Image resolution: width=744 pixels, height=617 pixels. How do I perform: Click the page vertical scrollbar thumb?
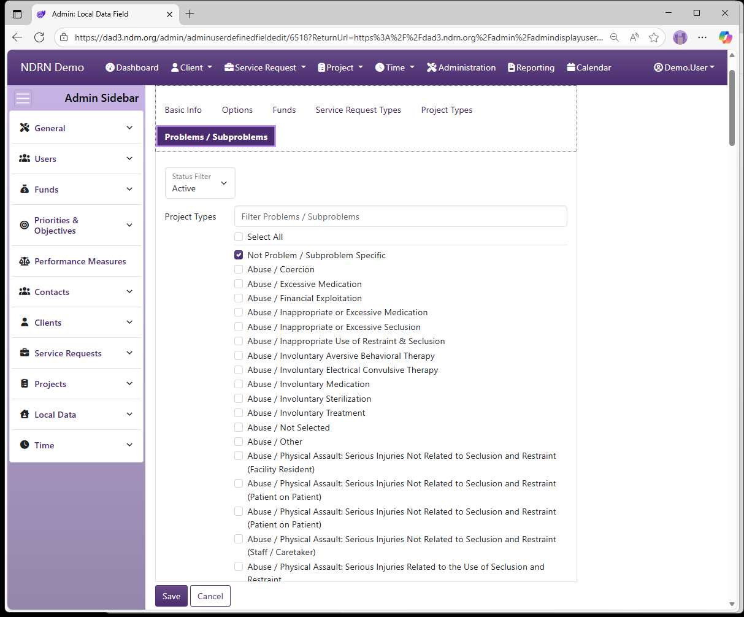click(x=732, y=107)
